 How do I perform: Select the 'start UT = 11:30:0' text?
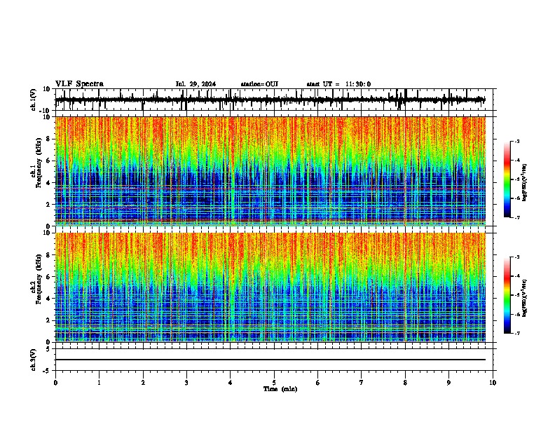pos(338,84)
